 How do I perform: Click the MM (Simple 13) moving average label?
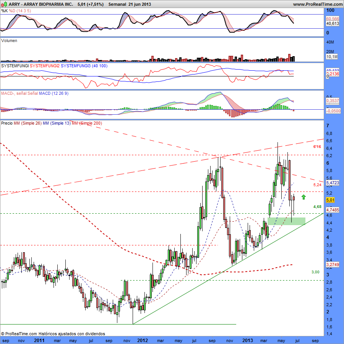tap(57, 123)
